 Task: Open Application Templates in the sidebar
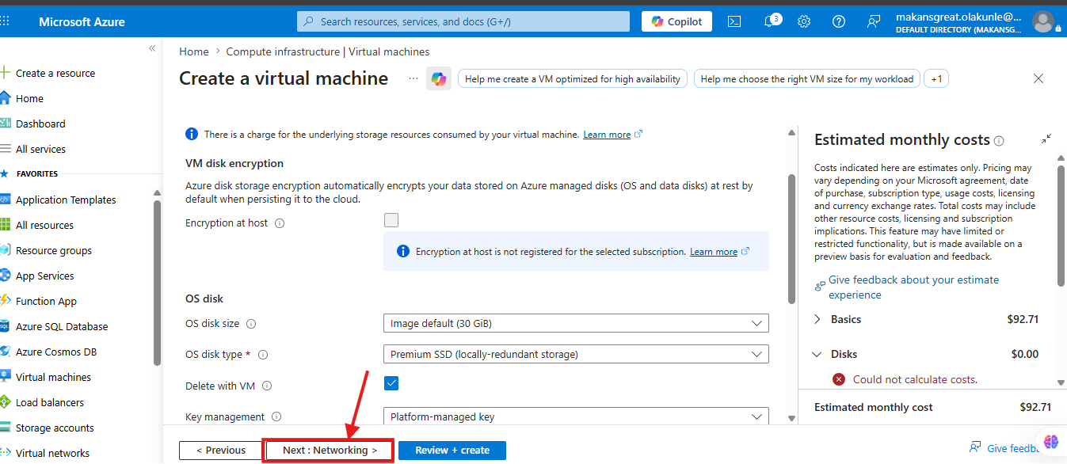[66, 200]
